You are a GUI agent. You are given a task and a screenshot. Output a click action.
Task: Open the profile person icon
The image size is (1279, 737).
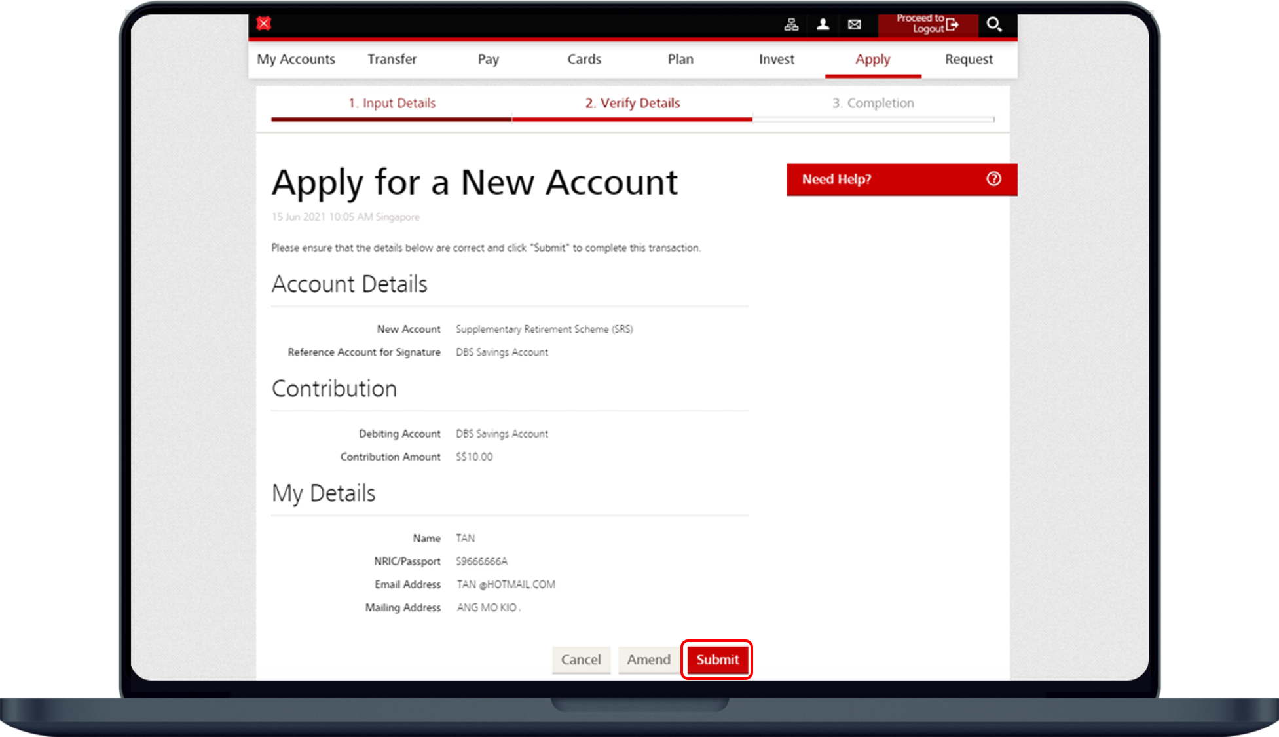[823, 25]
